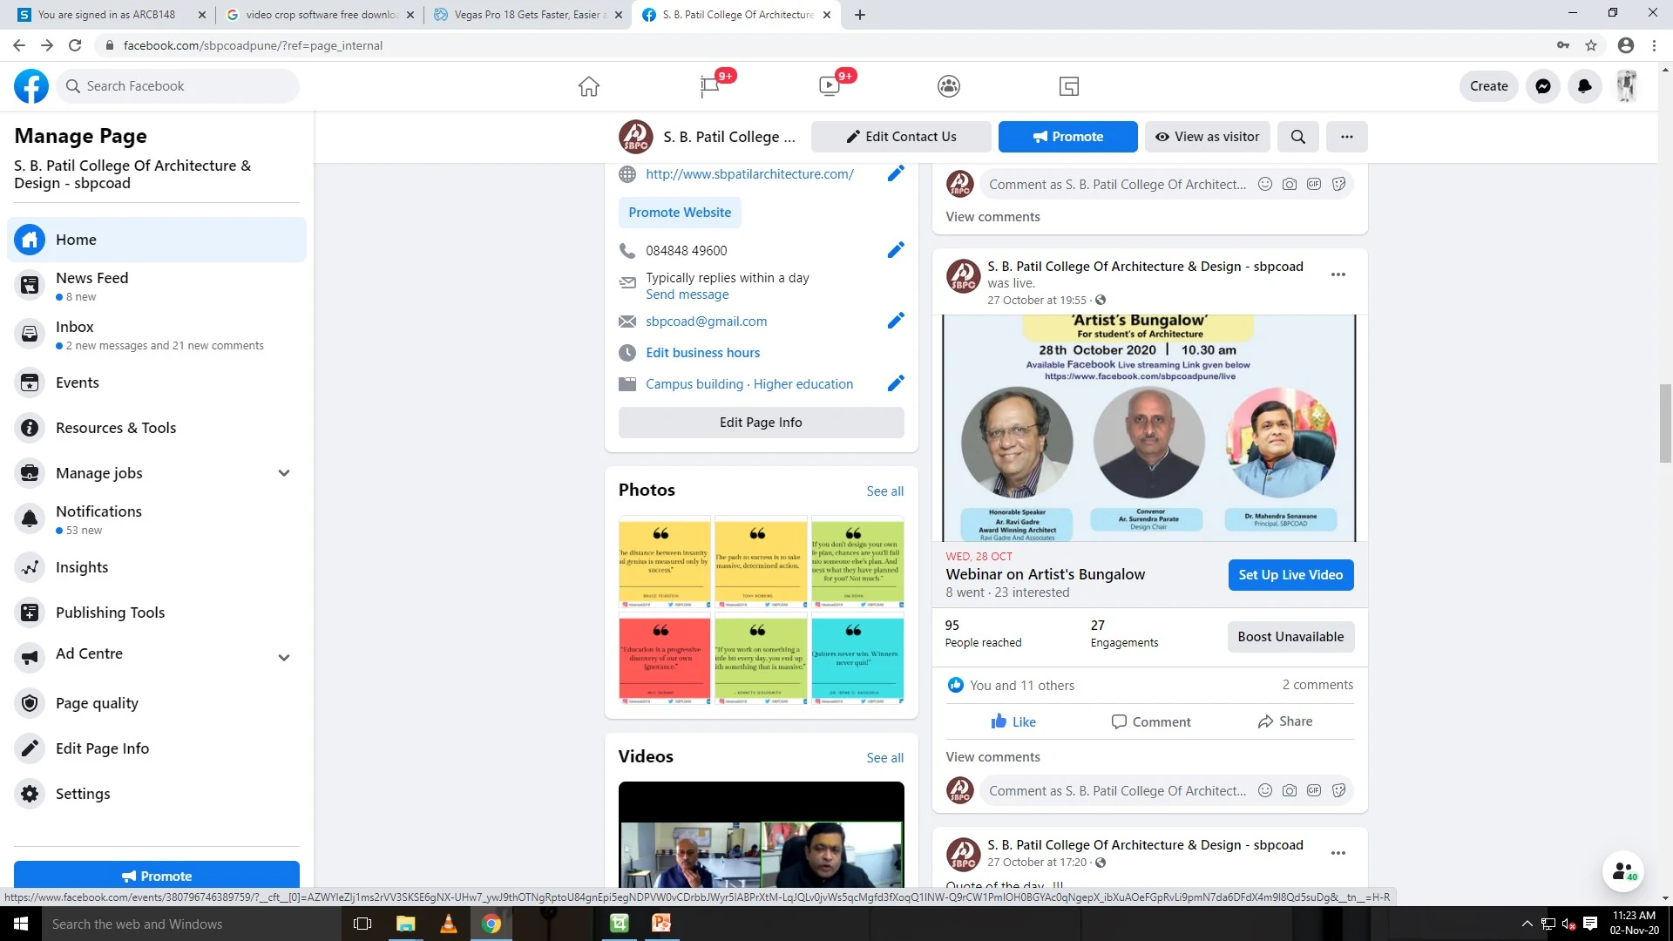Open the Groups icon in top navigation
This screenshot has width=1673, height=941.
click(x=949, y=86)
